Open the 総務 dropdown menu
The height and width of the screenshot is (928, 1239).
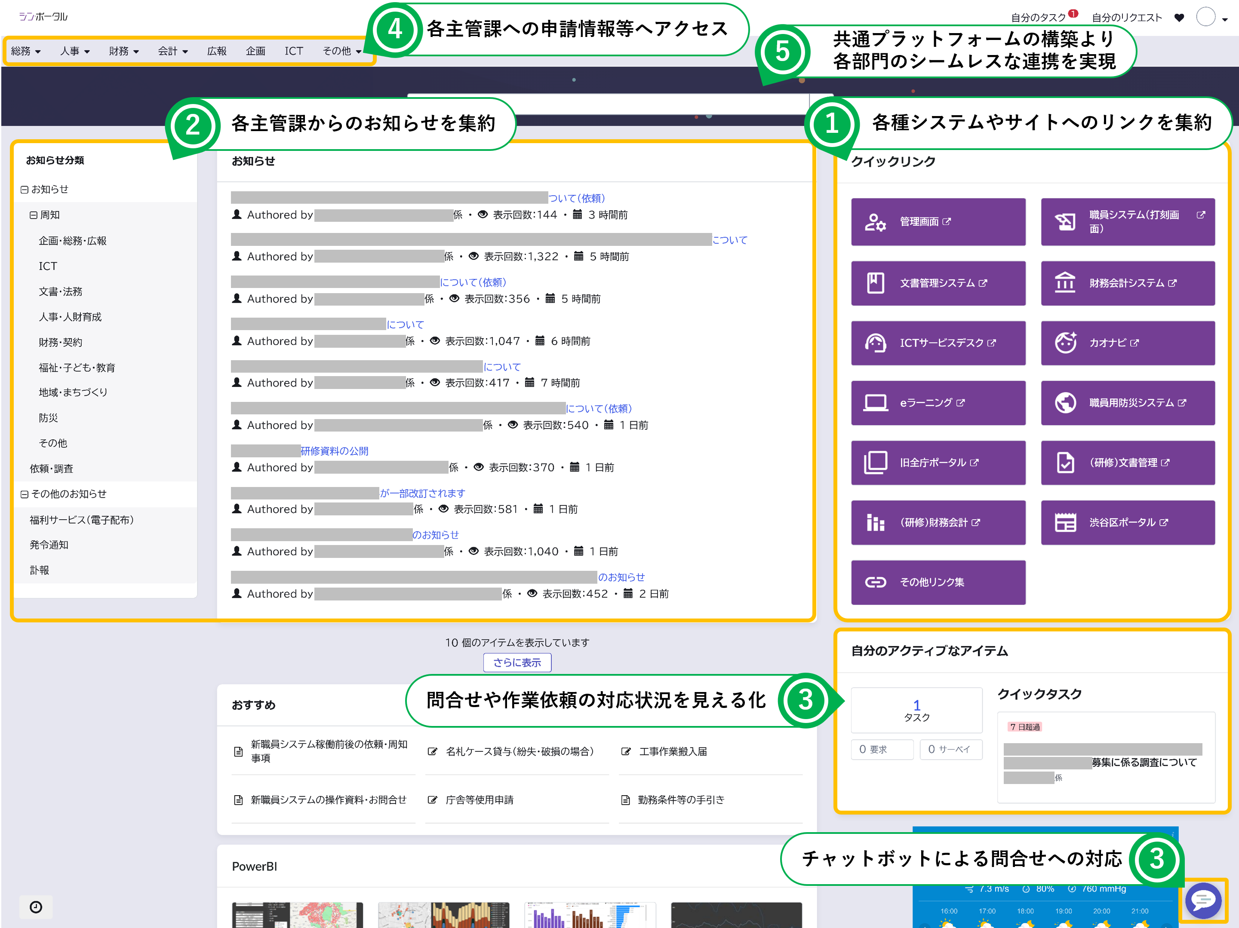(26, 52)
